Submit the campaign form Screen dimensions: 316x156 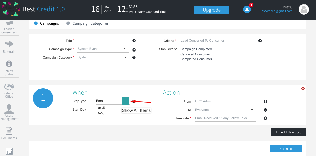[286, 148]
